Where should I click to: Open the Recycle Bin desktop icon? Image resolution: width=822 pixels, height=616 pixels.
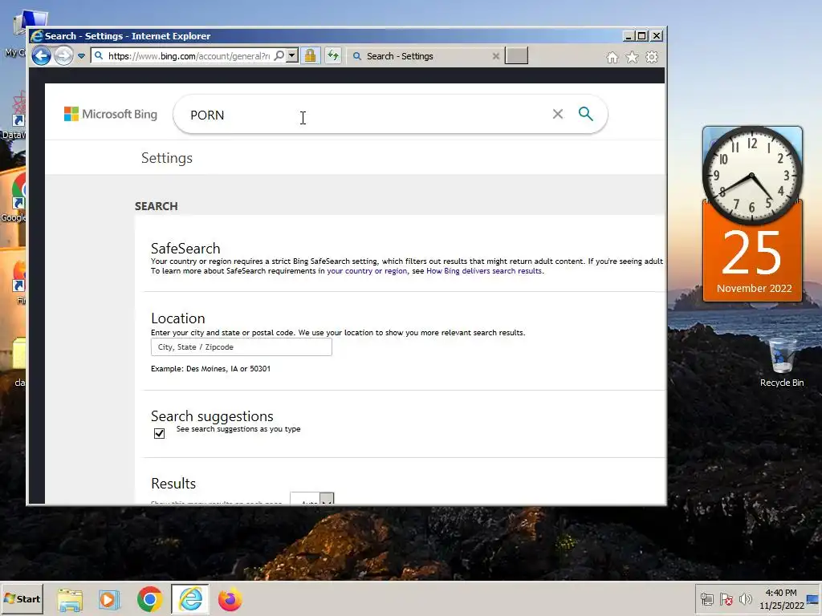(x=782, y=363)
